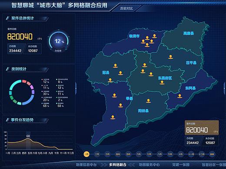Select the 多网格融合 bottom navigation item
The height and width of the screenshot is (169, 226).
tap(118, 165)
